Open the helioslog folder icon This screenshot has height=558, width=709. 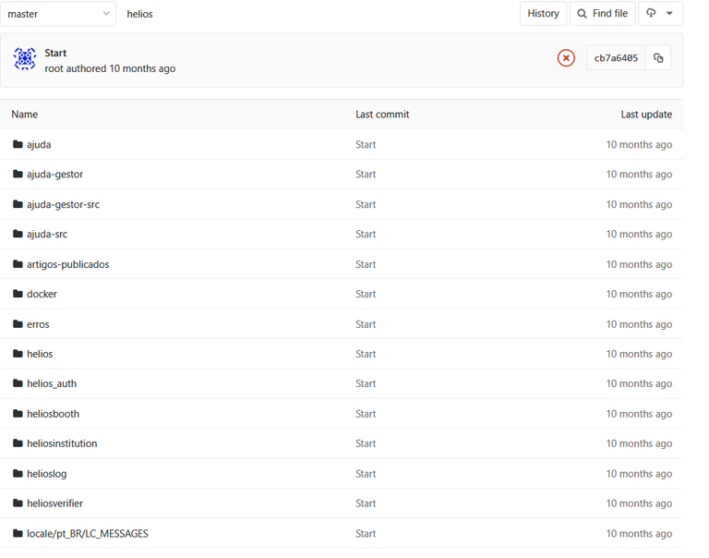[x=18, y=473]
